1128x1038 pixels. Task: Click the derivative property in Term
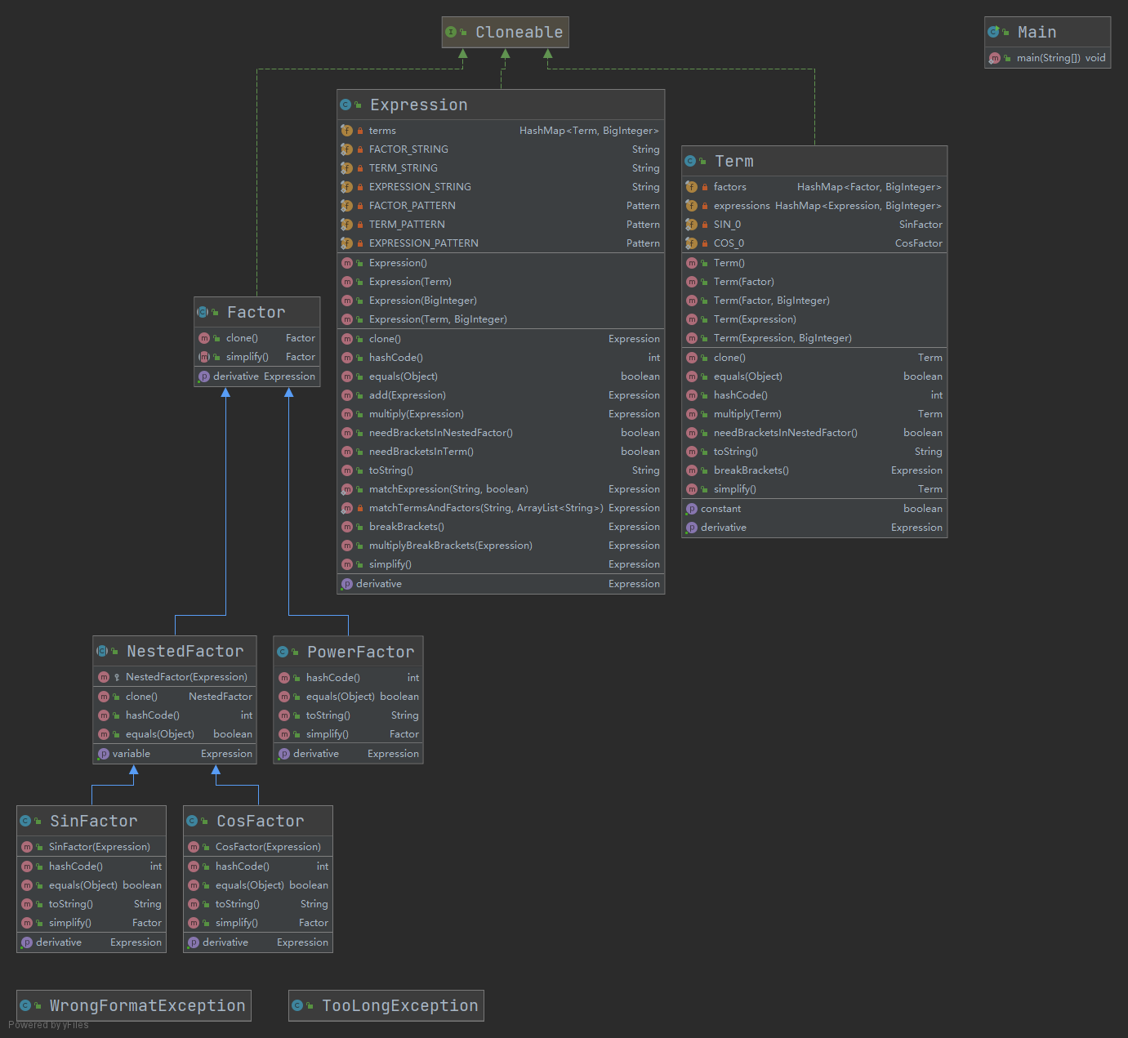click(814, 528)
